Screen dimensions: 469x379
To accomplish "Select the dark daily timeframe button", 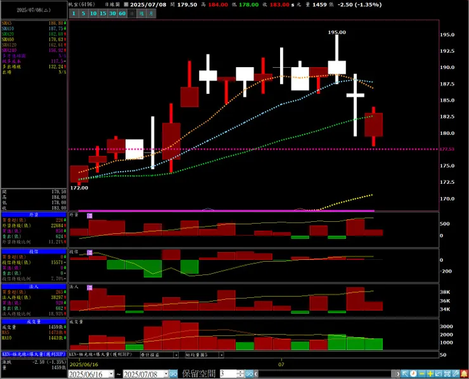I will click(x=132, y=13).
